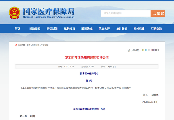The width and height of the screenshot is (174, 120).
Task: Open the 互动交流 menu item
Action: point(157,29)
